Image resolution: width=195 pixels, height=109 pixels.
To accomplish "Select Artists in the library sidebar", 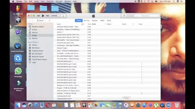I will [x=34, y=30].
